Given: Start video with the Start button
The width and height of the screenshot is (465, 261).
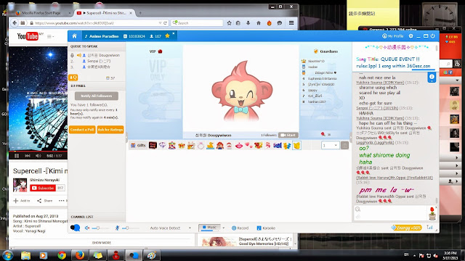Looking at the screenshot, I should click(288, 135).
